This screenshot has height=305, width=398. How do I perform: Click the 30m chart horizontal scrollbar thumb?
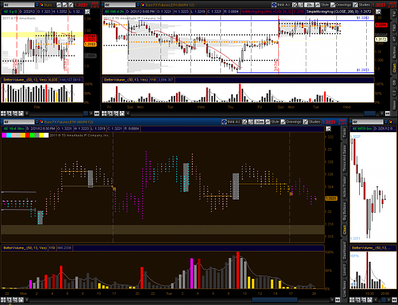click(274, 300)
